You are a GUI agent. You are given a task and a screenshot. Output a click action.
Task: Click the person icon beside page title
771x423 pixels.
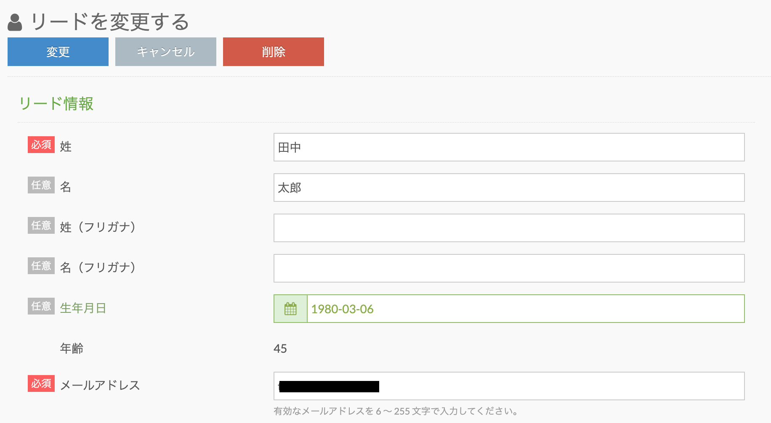15,22
